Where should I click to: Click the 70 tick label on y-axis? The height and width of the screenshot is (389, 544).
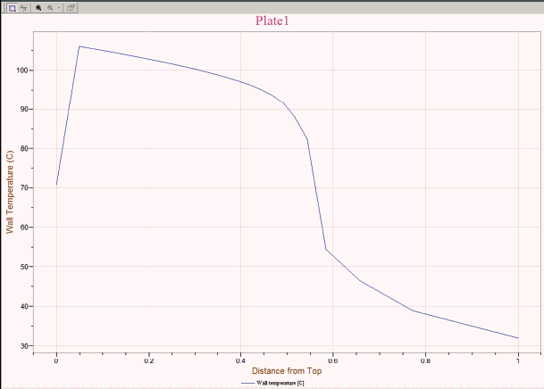pyautogui.click(x=23, y=187)
